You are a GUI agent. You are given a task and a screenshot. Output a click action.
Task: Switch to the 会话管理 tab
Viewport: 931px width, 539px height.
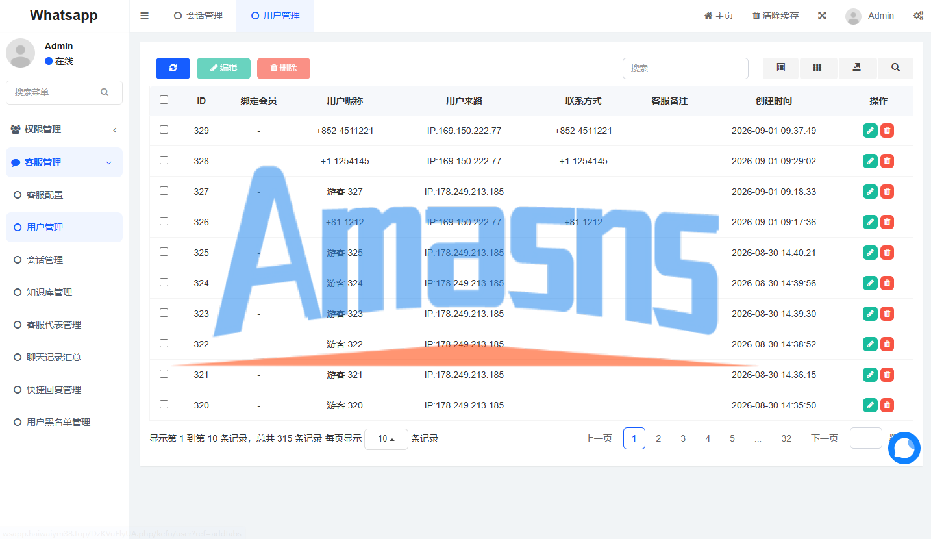(x=199, y=16)
